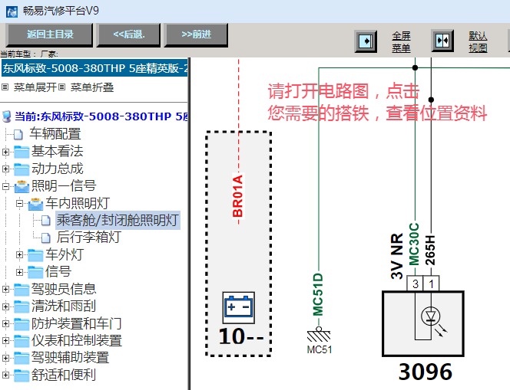The height and width of the screenshot is (390, 510).
Task: Click the 畅易汽修平台 app icon in title bar
Action: point(12,11)
